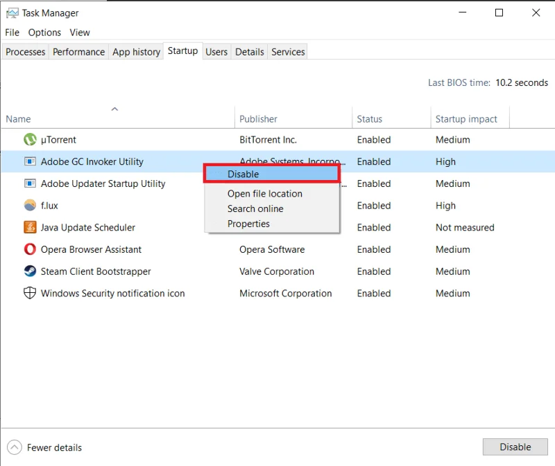Select the Startup tab
Viewport: 555px width, 466px height.
tap(182, 51)
